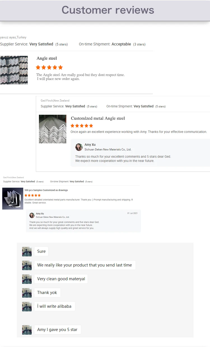210x347 pixels.
Task: Open the Customized metal Angle steel thumbnail
Action: click(53, 129)
